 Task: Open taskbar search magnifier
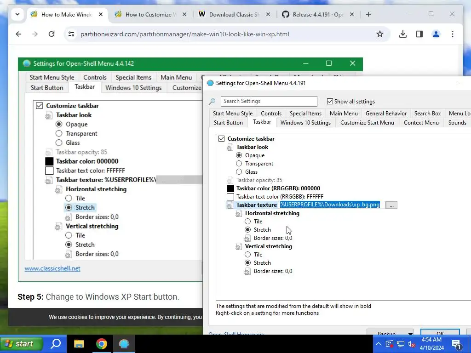(x=56, y=343)
